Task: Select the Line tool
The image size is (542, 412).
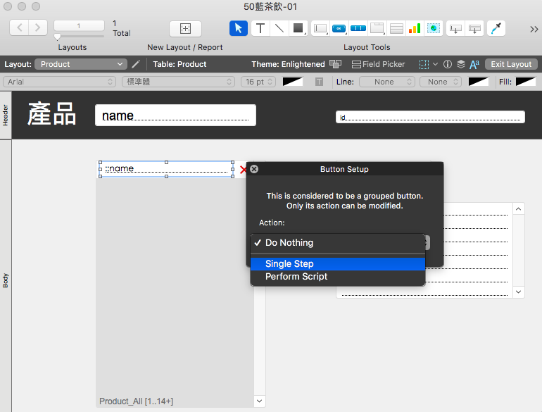Action: pos(279,28)
